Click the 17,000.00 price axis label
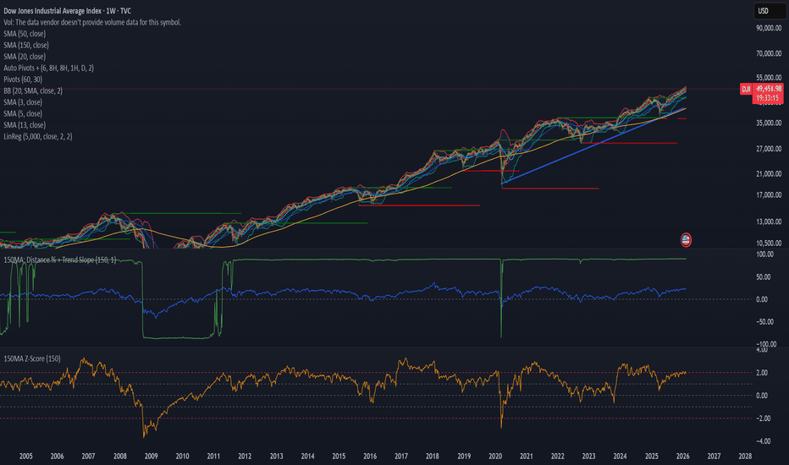789x465 pixels. pos(769,195)
